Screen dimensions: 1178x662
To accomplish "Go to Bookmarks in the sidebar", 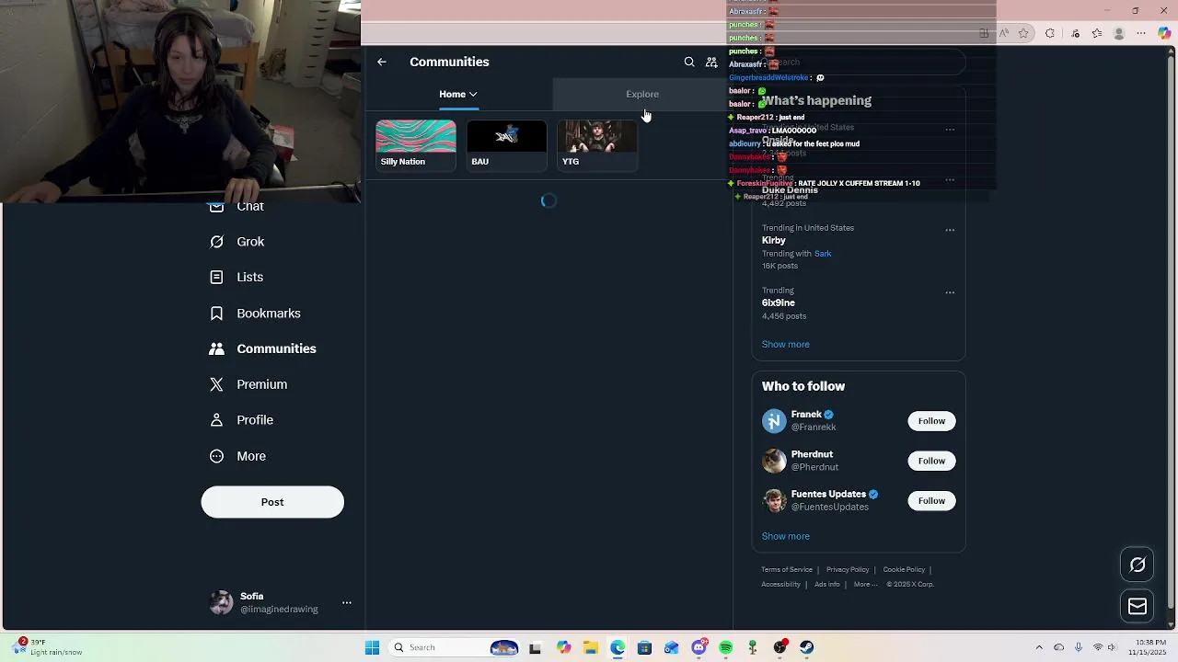I will pyautogui.click(x=255, y=314).
